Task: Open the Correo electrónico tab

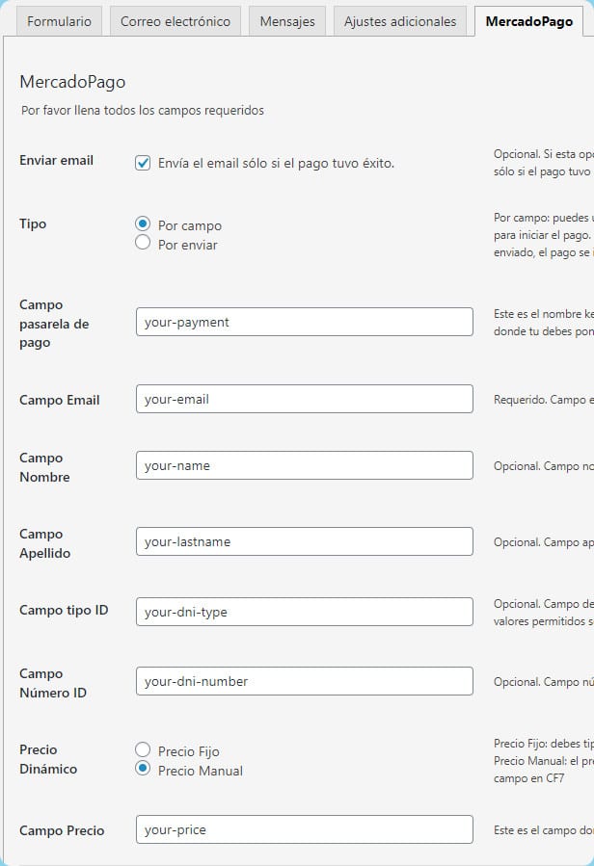Action: click(x=175, y=21)
